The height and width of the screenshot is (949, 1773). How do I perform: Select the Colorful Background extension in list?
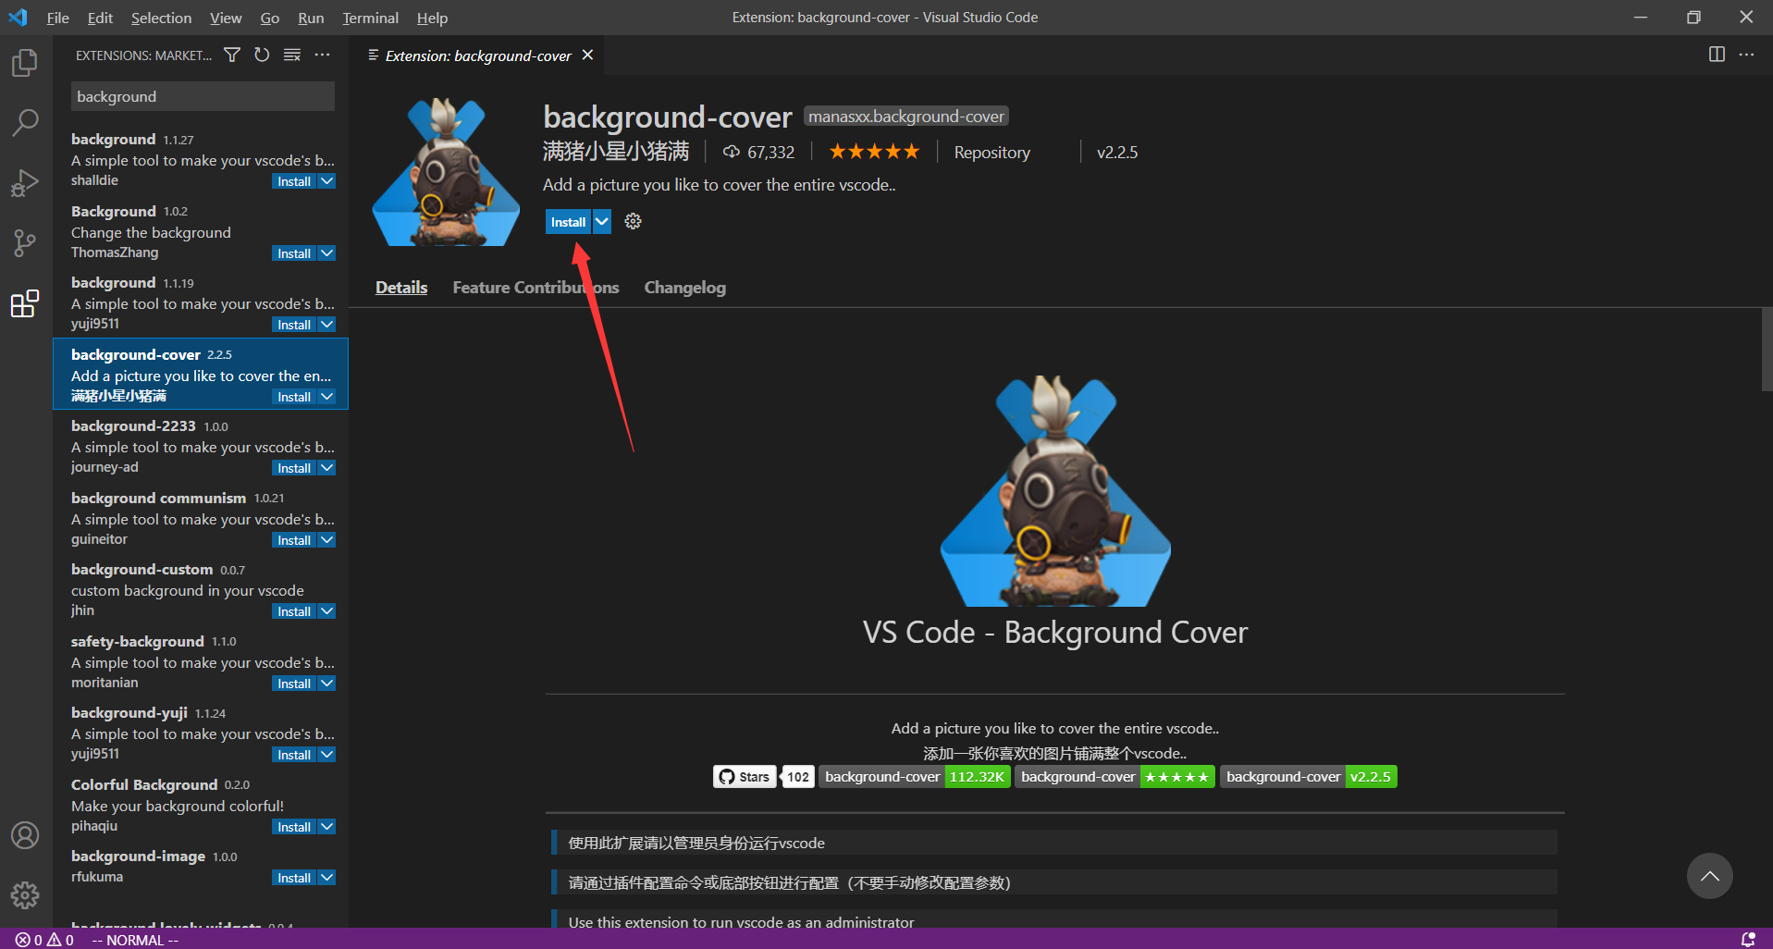pyautogui.click(x=201, y=805)
